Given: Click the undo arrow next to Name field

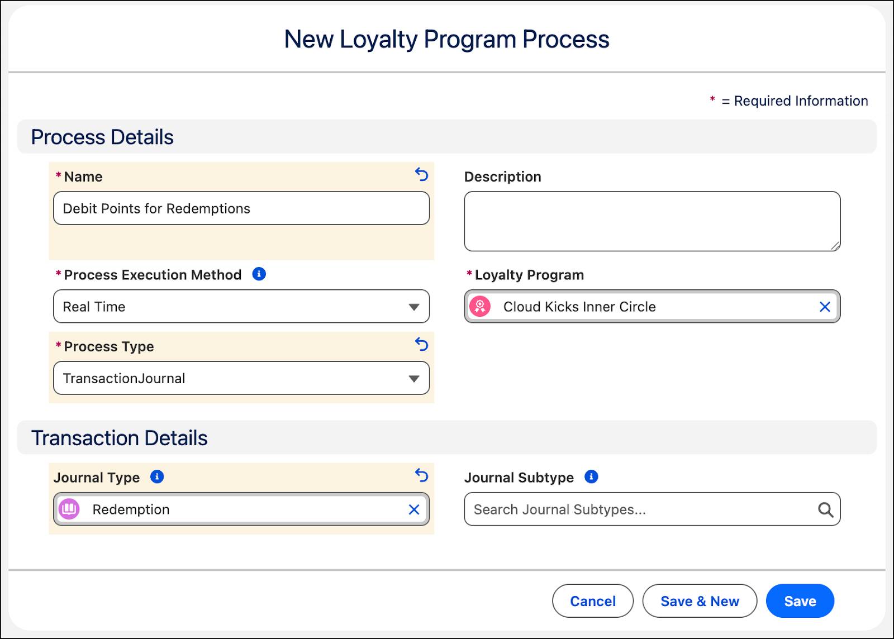Looking at the screenshot, I should click(x=421, y=175).
